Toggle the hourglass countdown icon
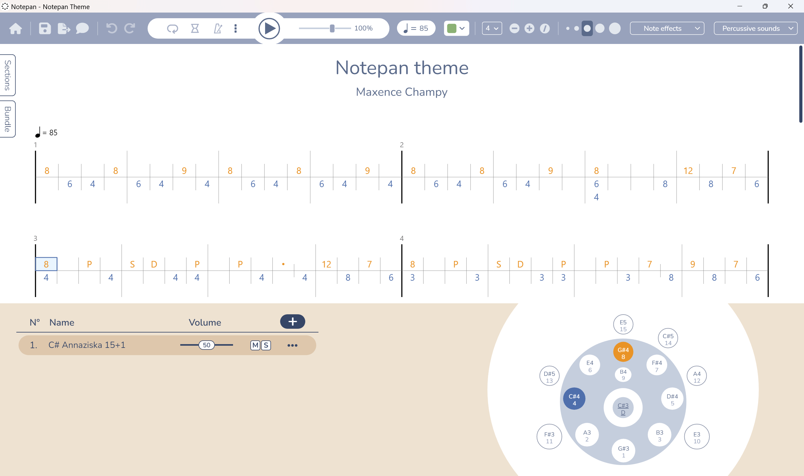Image resolution: width=804 pixels, height=476 pixels. click(195, 29)
